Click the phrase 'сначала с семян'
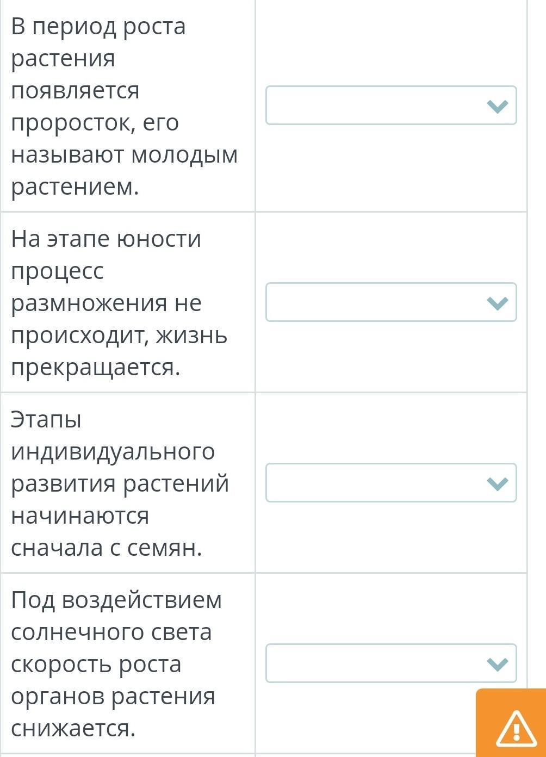This screenshot has width=546, height=757. (x=106, y=548)
